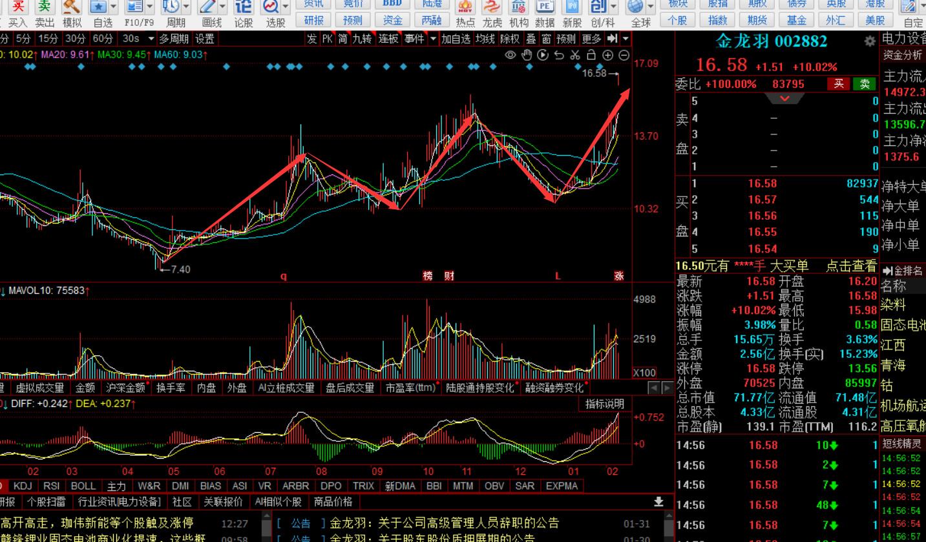The image size is (926, 542).
Task: Click the red 买入 (buy) toolbar icon
Action: (19, 7)
